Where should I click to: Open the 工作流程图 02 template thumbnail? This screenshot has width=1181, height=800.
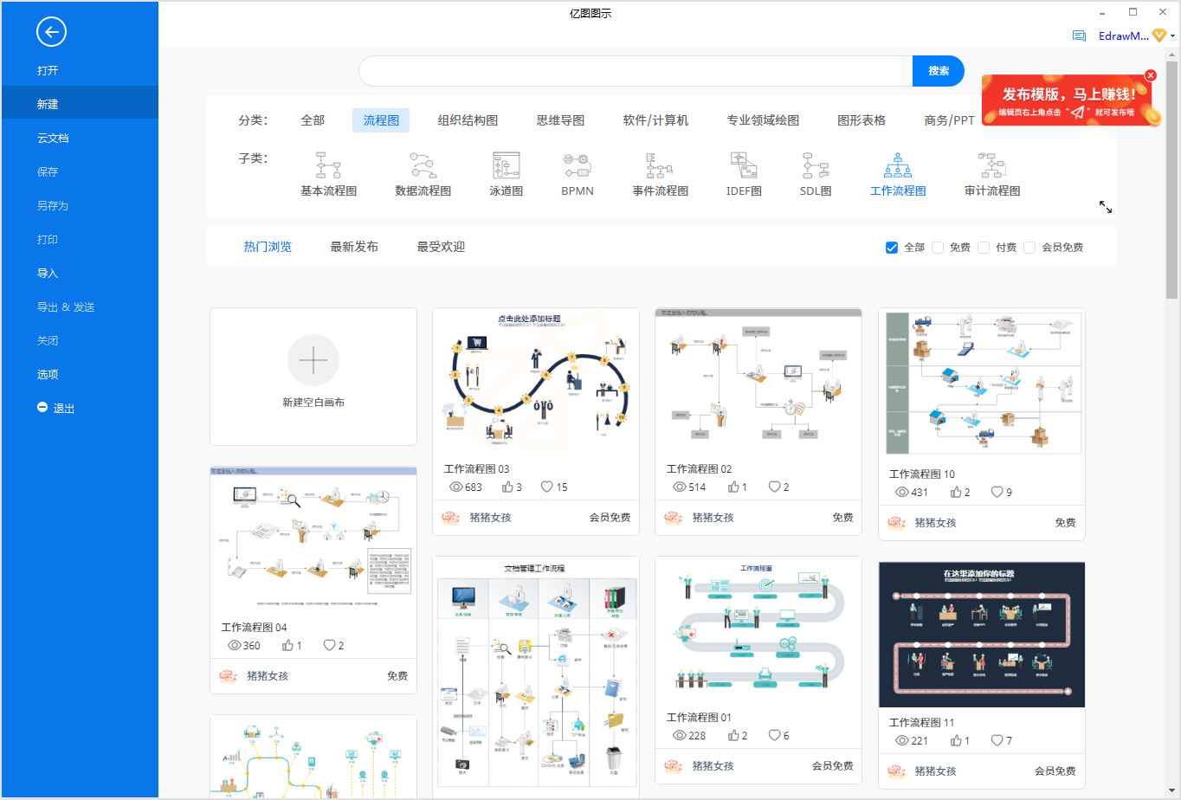758,381
